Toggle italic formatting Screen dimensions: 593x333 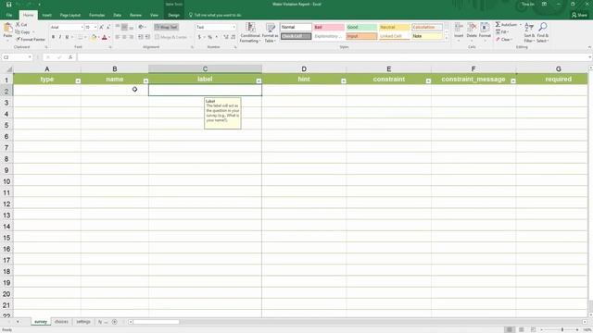[x=59, y=37]
